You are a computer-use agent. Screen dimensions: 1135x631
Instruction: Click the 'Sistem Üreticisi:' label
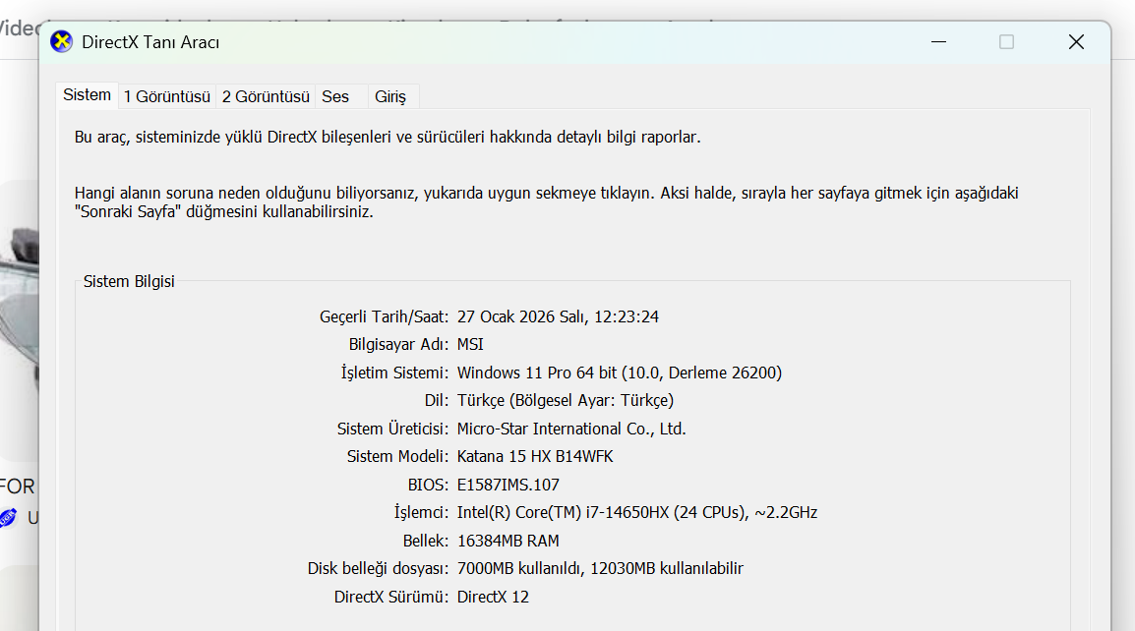[392, 430]
